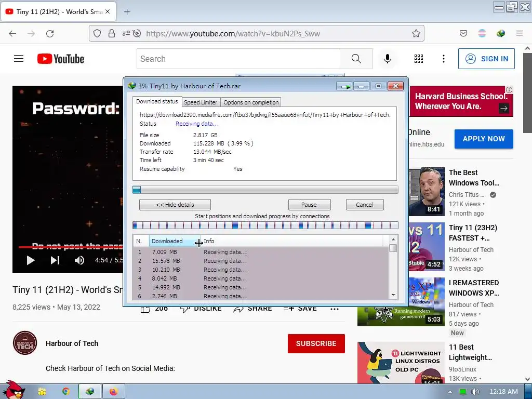
Task: Open 11 Best Lightweight Linux thumbnail
Action: click(x=401, y=363)
